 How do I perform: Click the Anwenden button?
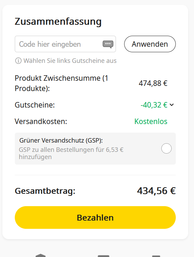coord(150,44)
